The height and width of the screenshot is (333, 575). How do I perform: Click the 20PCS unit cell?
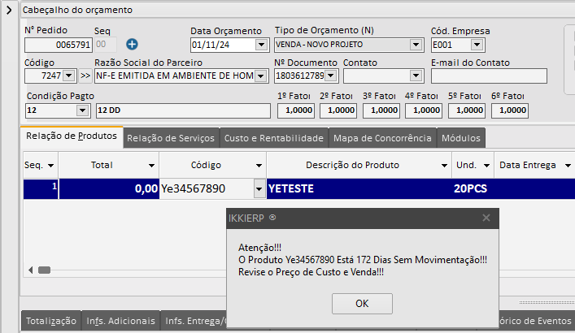pyautogui.click(x=473, y=189)
